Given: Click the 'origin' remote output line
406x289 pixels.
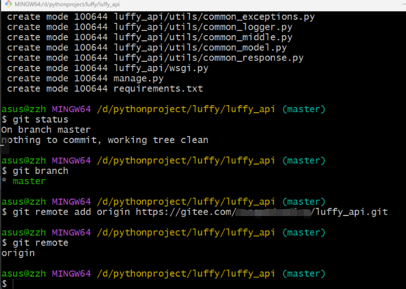Looking at the screenshot, I should tap(18, 253).
